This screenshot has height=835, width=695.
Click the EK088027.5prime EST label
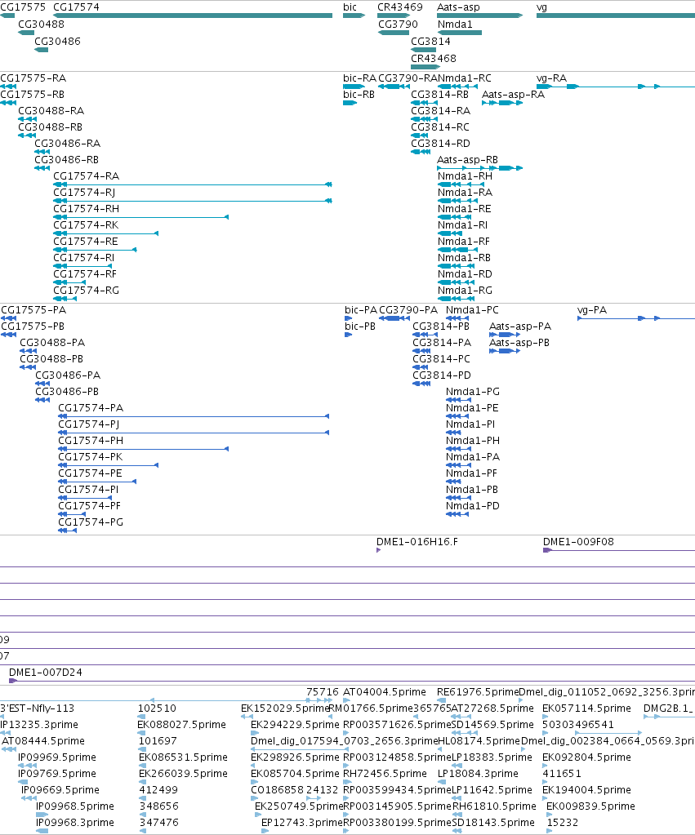pyautogui.click(x=182, y=725)
